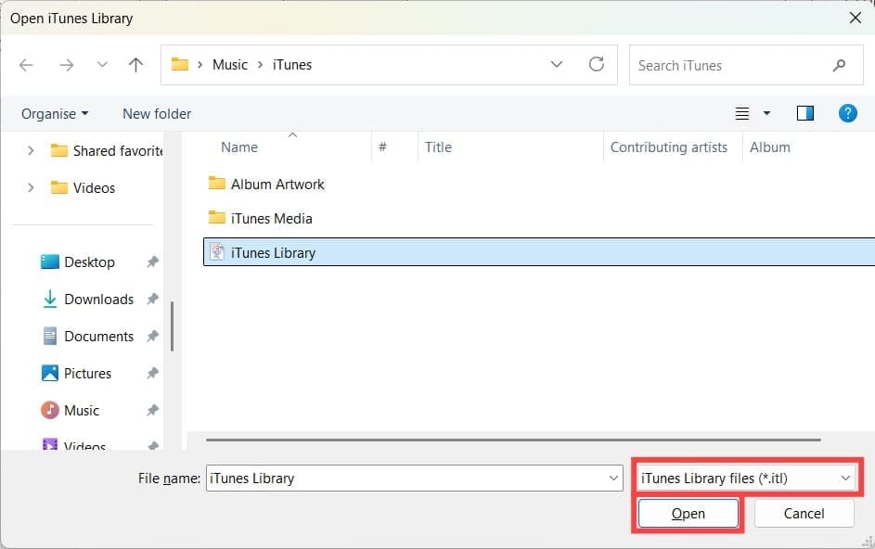875x549 pixels.
Task: Unpin Desktop using its pin icon
Action: [153, 262]
